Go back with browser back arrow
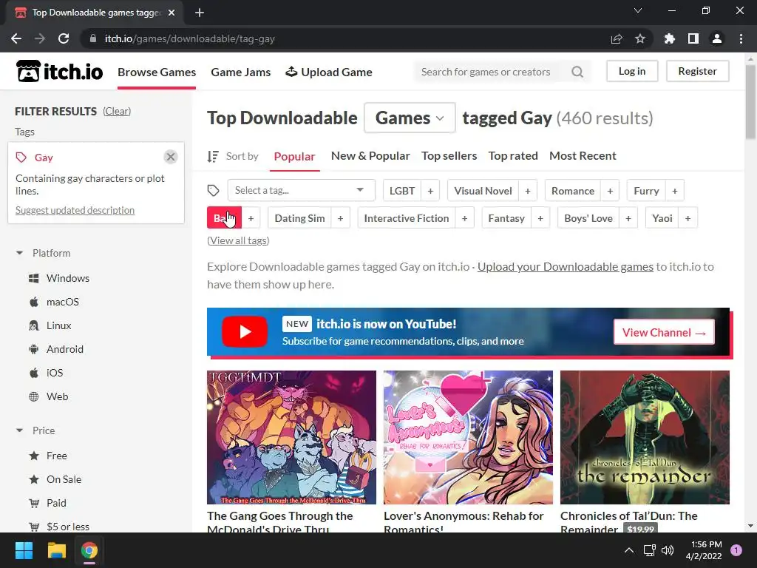This screenshot has height=568, width=757. (x=16, y=38)
